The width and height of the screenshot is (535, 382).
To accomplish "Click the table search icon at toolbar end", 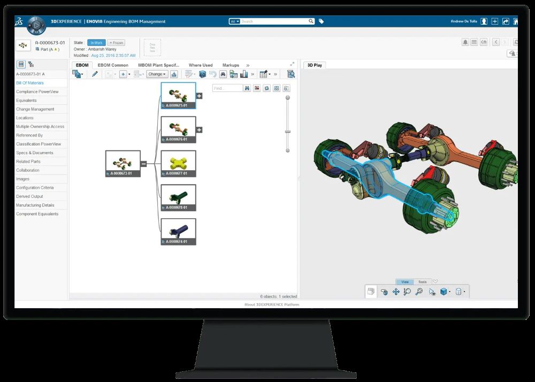I will [291, 74].
